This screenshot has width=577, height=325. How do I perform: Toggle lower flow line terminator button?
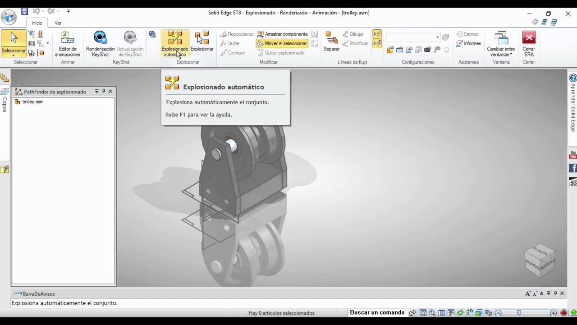(377, 43)
